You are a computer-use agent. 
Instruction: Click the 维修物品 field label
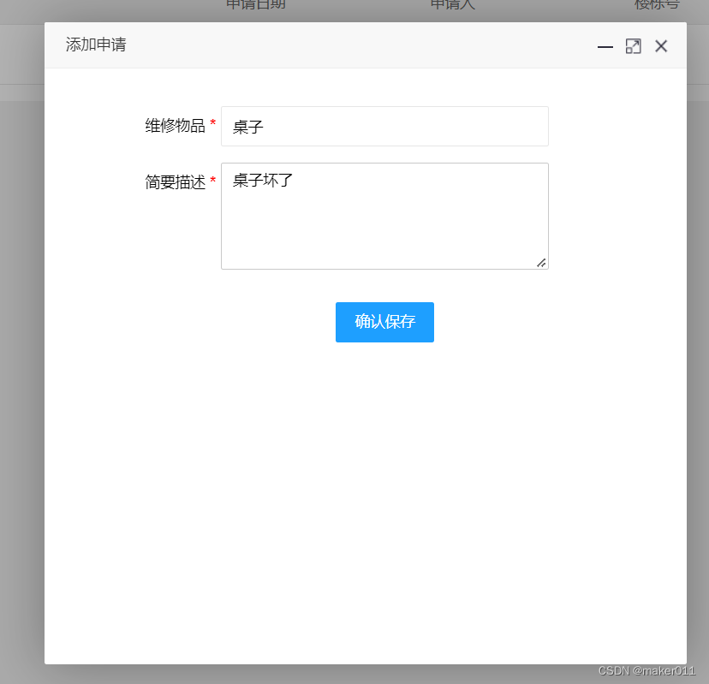(x=176, y=125)
